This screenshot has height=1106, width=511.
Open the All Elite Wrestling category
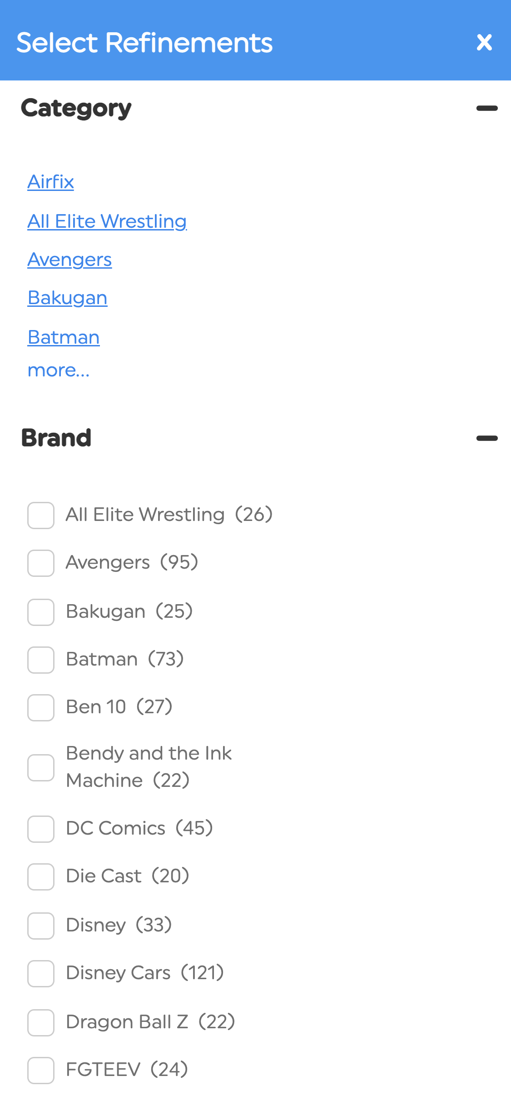(x=107, y=221)
